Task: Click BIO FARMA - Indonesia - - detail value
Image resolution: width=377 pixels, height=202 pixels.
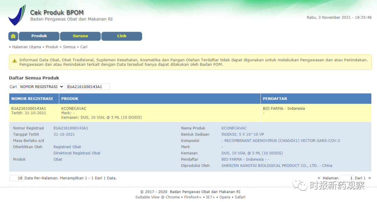Action: [x=245, y=159]
